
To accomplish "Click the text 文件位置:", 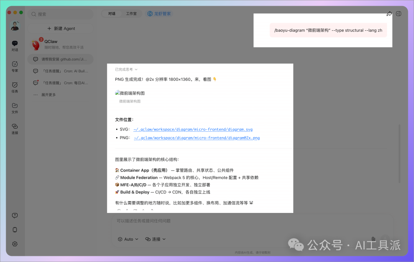I will [124, 120].
